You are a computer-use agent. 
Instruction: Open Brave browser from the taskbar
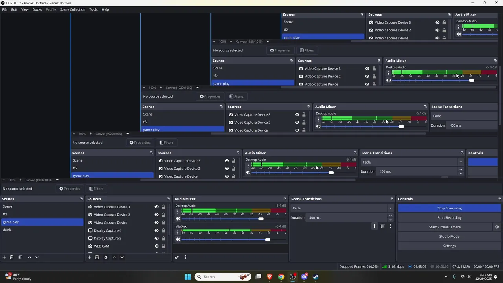270,277
